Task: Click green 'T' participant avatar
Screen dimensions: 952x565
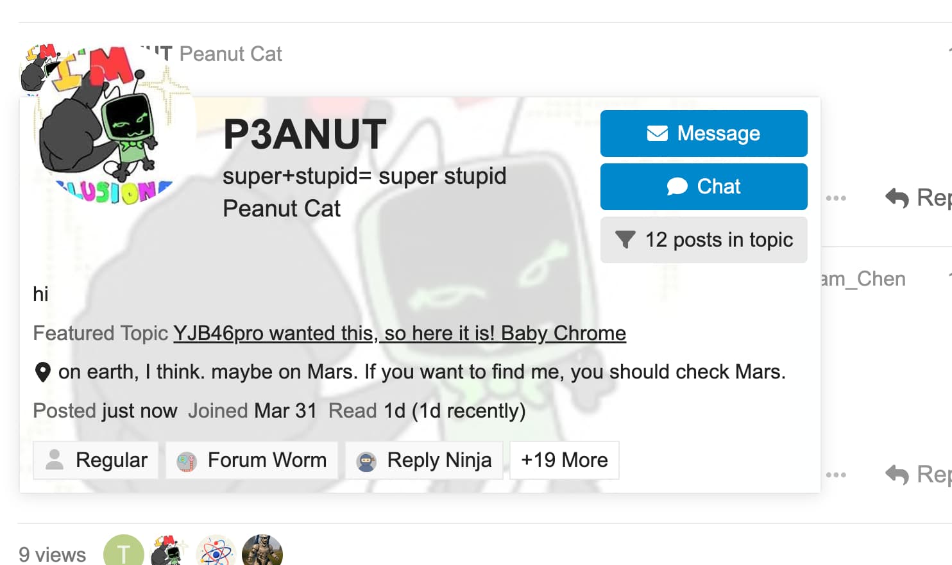Action: point(123,552)
